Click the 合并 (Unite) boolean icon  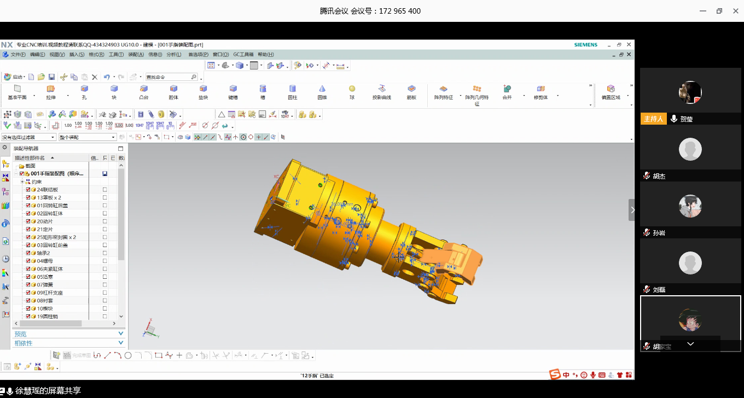tap(507, 89)
